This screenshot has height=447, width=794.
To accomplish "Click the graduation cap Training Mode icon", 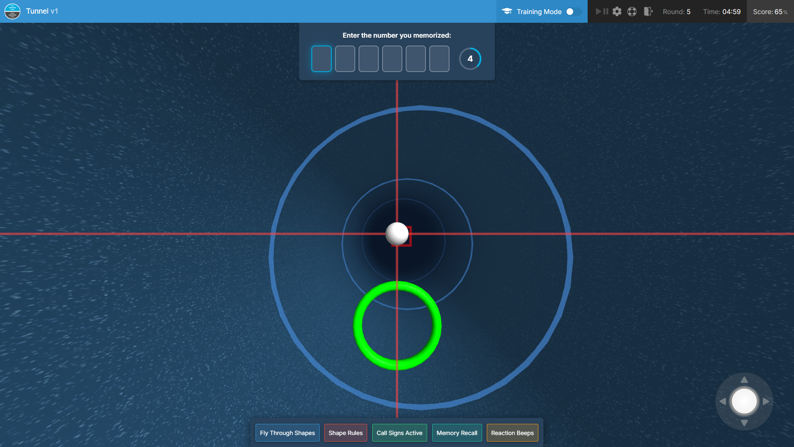I will point(507,12).
